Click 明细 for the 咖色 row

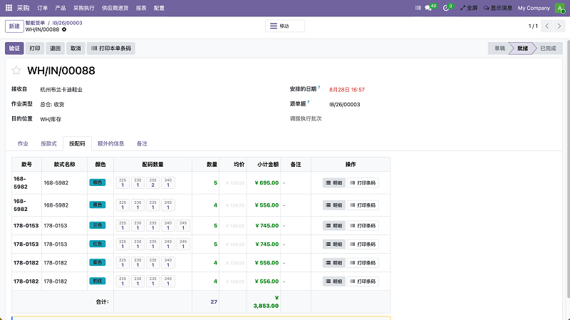(333, 182)
